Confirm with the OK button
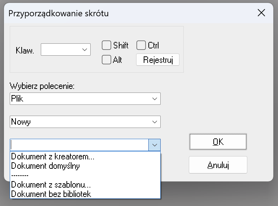The height and width of the screenshot is (206, 278). click(x=218, y=142)
